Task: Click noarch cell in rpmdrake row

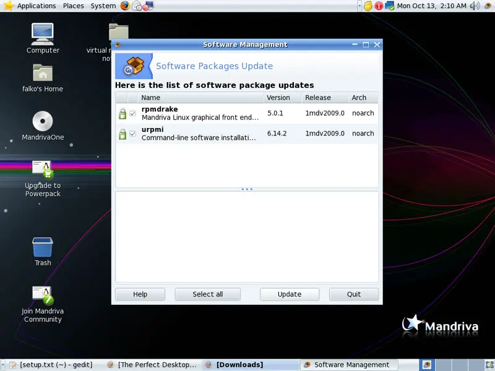Action: tap(363, 113)
